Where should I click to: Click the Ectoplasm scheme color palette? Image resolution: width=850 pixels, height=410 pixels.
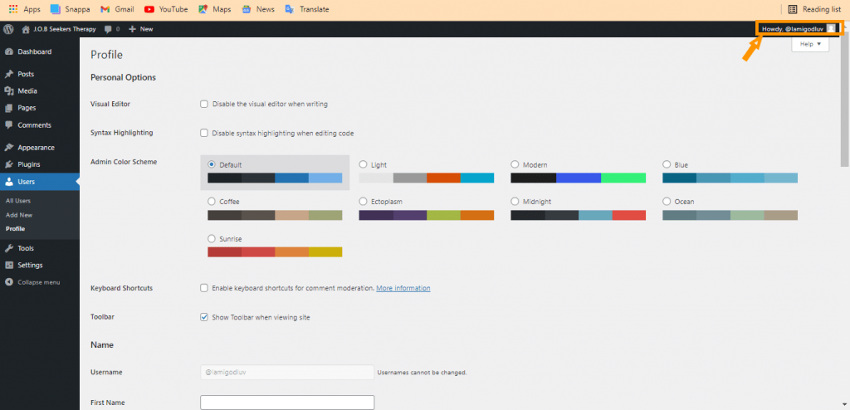click(x=427, y=215)
